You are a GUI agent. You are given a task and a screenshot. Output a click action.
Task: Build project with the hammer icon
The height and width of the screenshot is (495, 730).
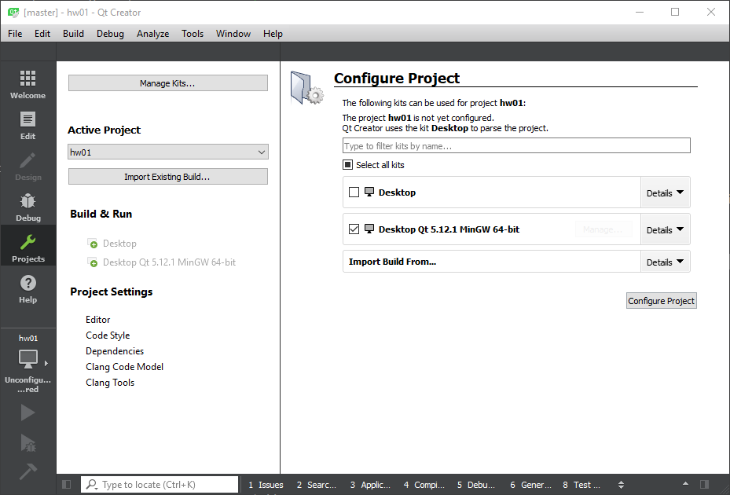[28, 471]
